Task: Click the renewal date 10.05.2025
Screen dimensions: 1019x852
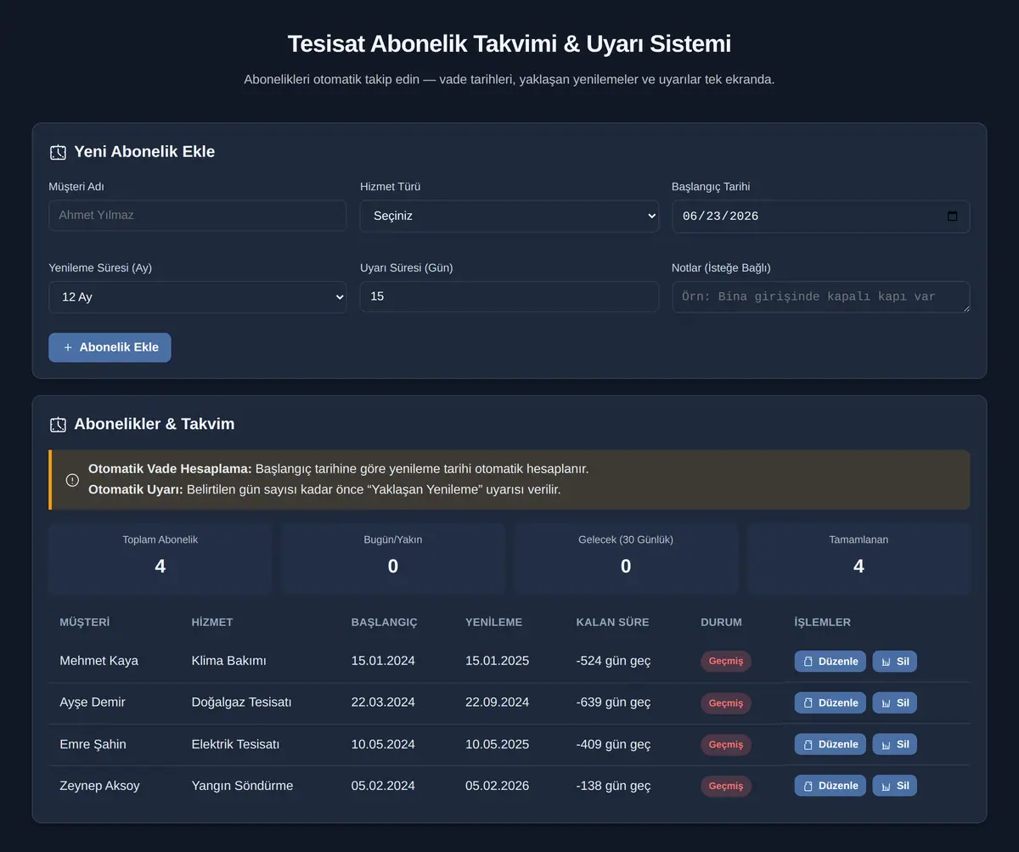Action: tap(497, 744)
